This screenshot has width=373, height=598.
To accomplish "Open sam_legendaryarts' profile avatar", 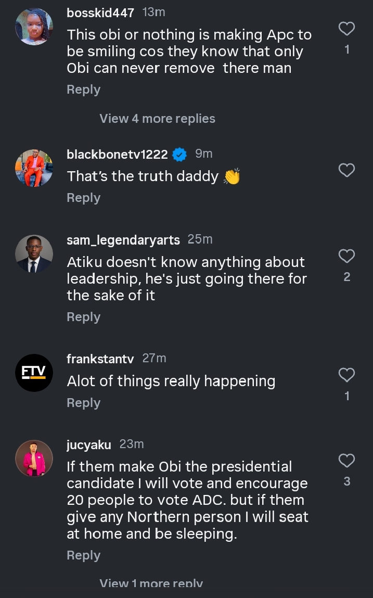I will click(34, 254).
